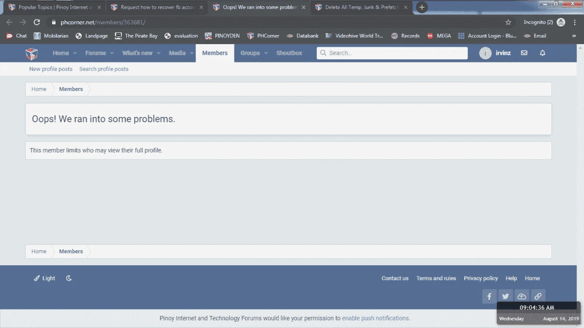The height and width of the screenshot is (328, 584).
Task: Open the Forums navigation tab
Action: tap(95, 53)
